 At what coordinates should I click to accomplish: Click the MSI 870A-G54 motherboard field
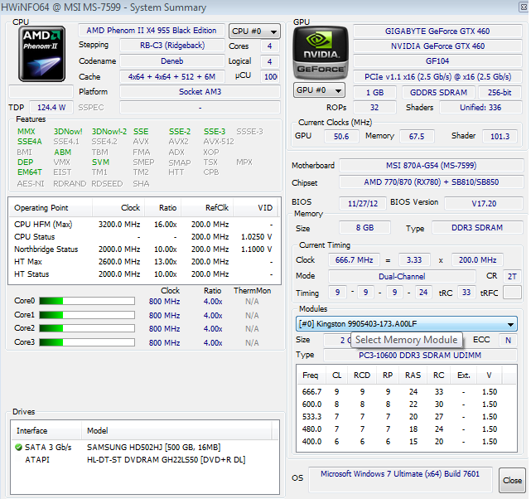tap(431, 165)
